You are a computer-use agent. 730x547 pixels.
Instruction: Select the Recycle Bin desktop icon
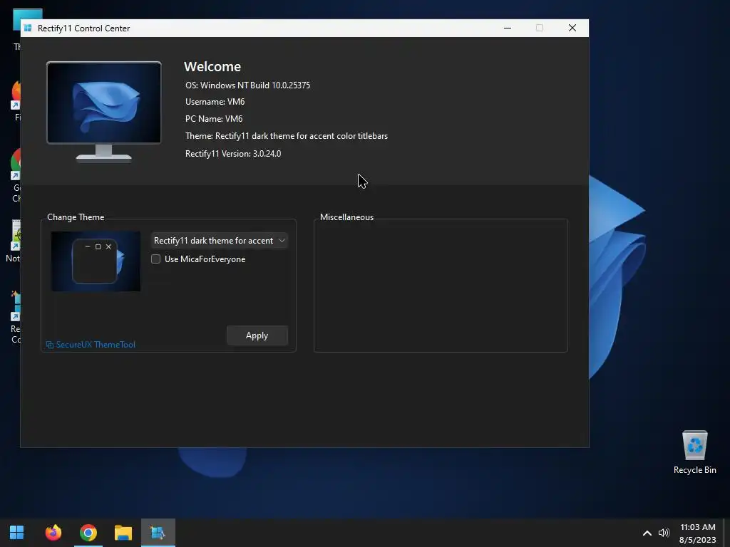tap(694, 452)
